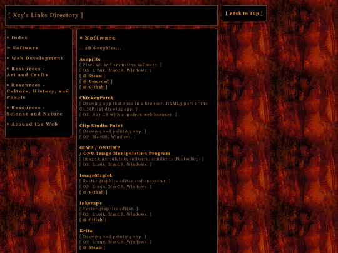Open Aseprite's Github link
Screen dimensions: 338x253
93,87
